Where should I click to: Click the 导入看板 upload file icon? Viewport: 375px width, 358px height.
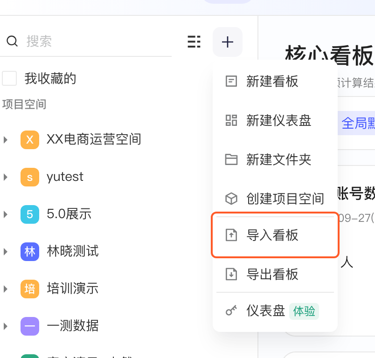(x=231, y=235)
